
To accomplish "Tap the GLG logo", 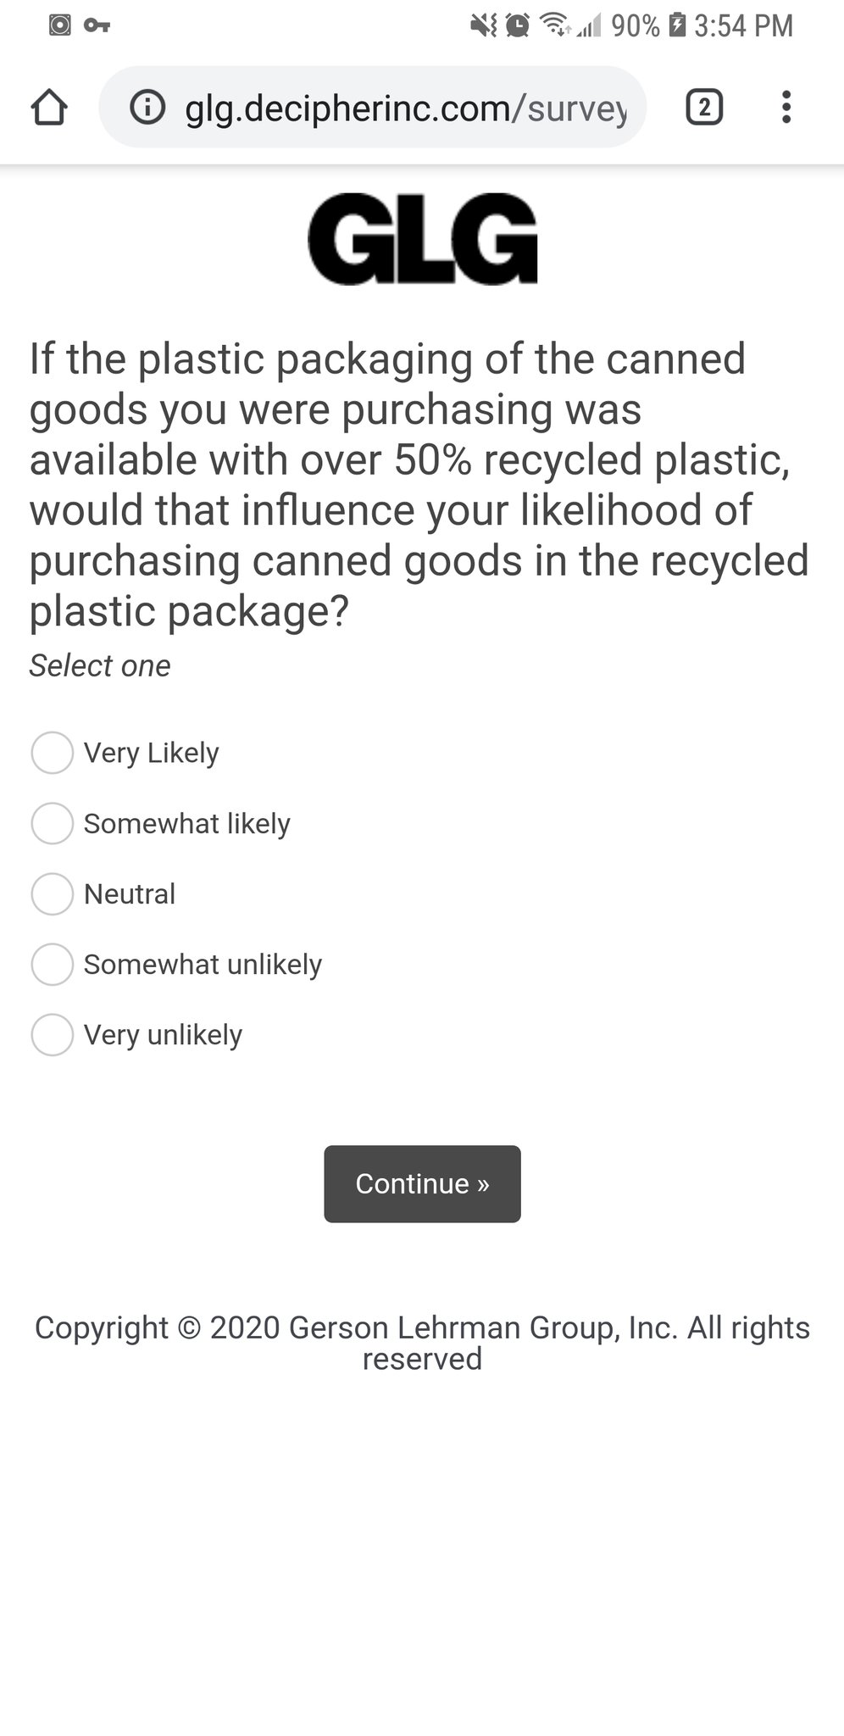I will (422, 238).
